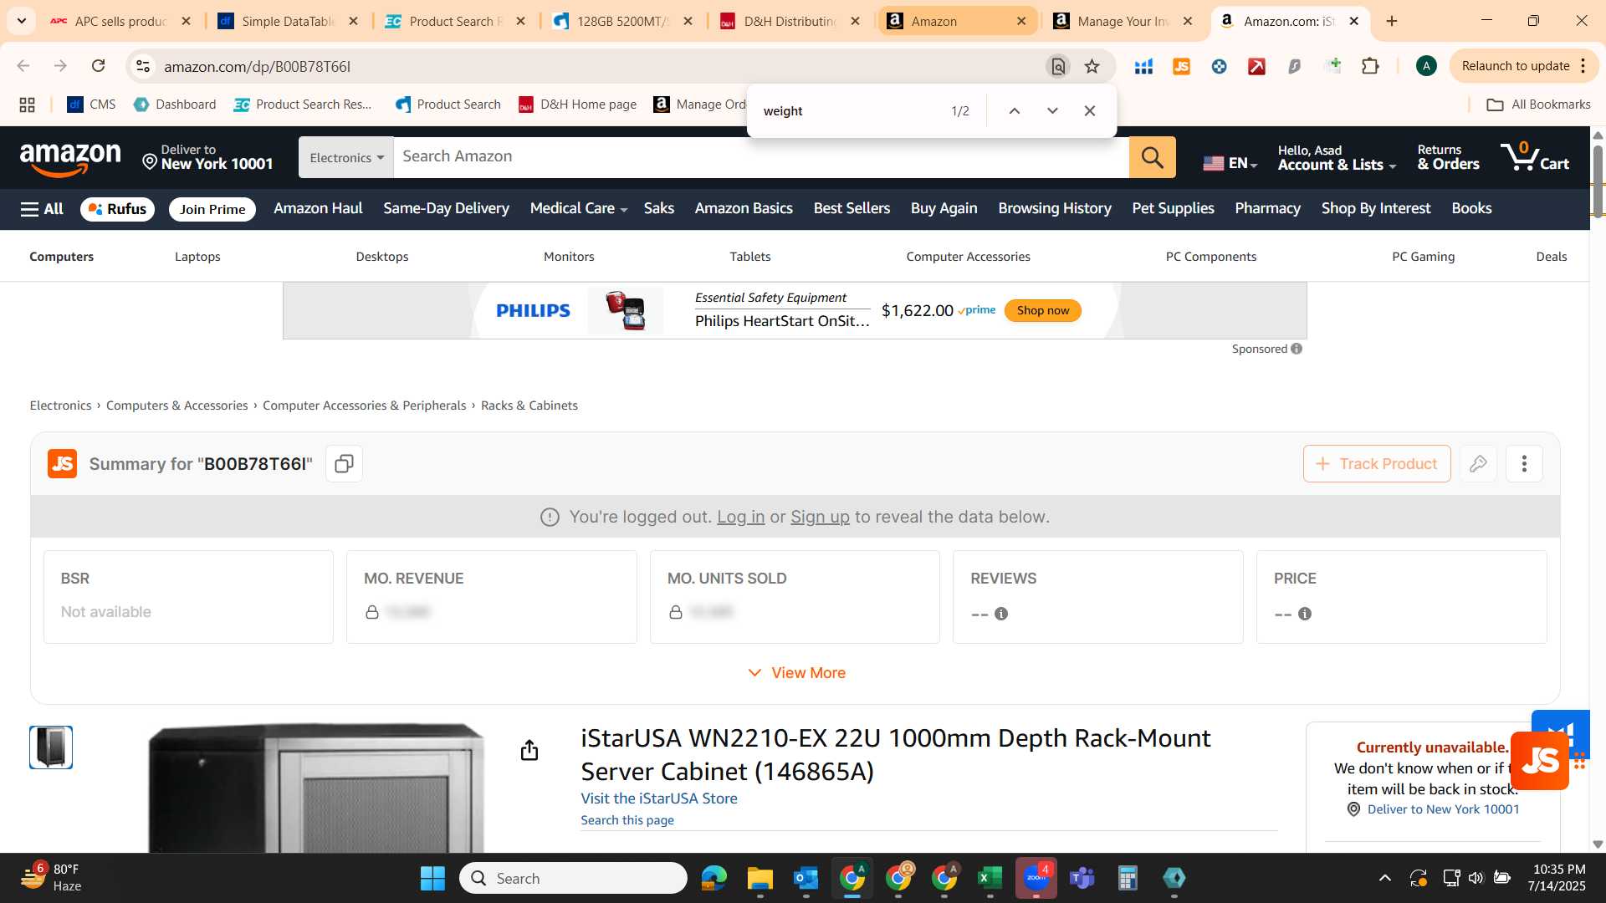1606x903 pixels.
Task: Click the Jungle Scout pin icon button
Action: (1478, 464)
